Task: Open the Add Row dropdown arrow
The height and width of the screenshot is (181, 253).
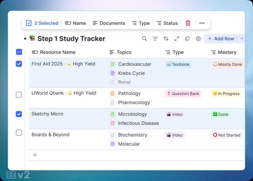Action: (x=242, y=39)
